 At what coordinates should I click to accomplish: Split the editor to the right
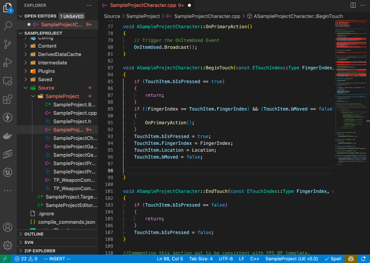pyautogui.click(x=353, y=5)
